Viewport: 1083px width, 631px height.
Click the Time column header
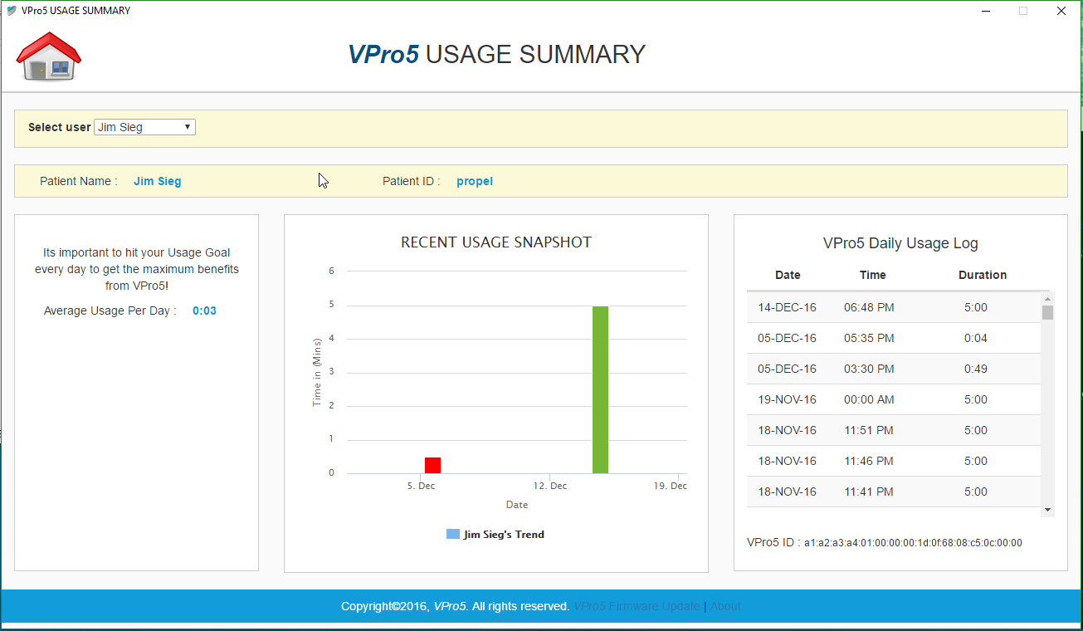(x=872, y=275)
